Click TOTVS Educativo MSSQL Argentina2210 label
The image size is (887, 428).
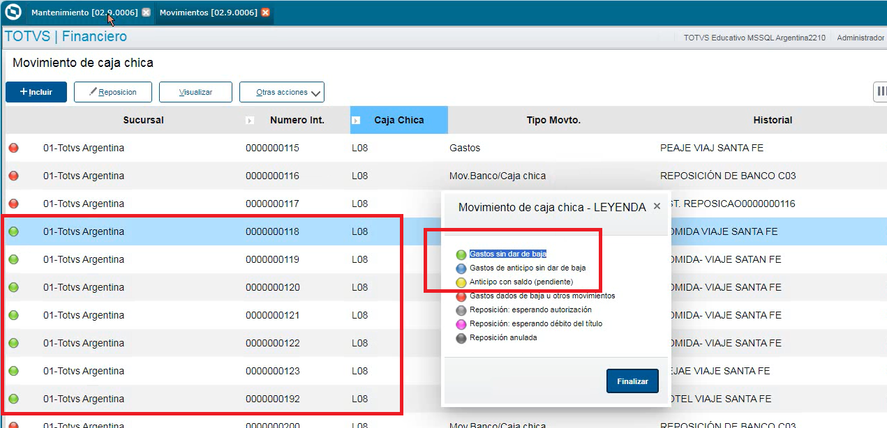754,38
